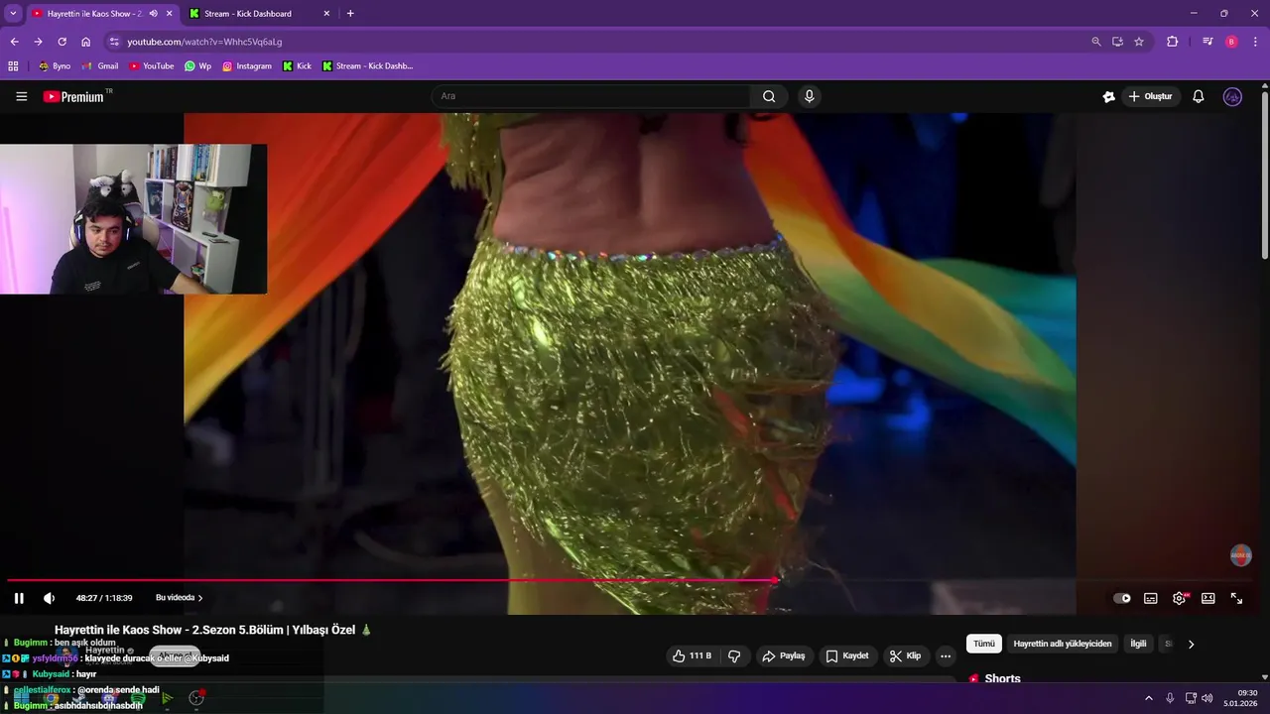
Task: Go back in browser history
Action: click(x=14, y=42)
